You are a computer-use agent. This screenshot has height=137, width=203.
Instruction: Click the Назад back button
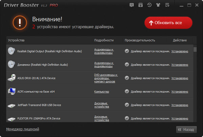pos(186,130)
